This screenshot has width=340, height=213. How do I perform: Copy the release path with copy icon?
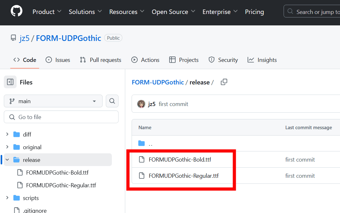tap(224, 82)
